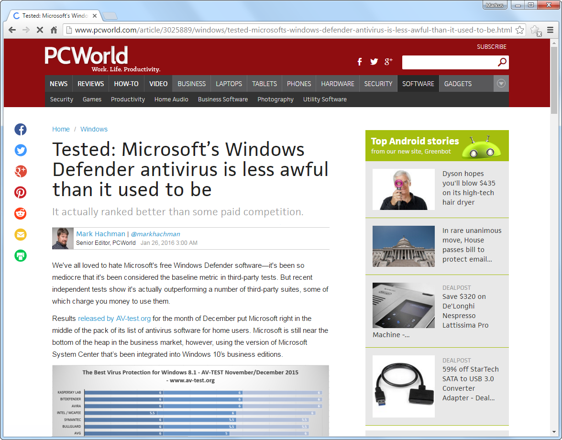
Task: Email article using yellow envelope icon
Action: coord(21,234)
